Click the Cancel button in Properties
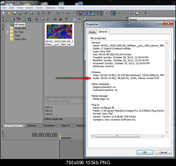The width and height of the screenshot is (176, 166). click(x=163, y=152)
